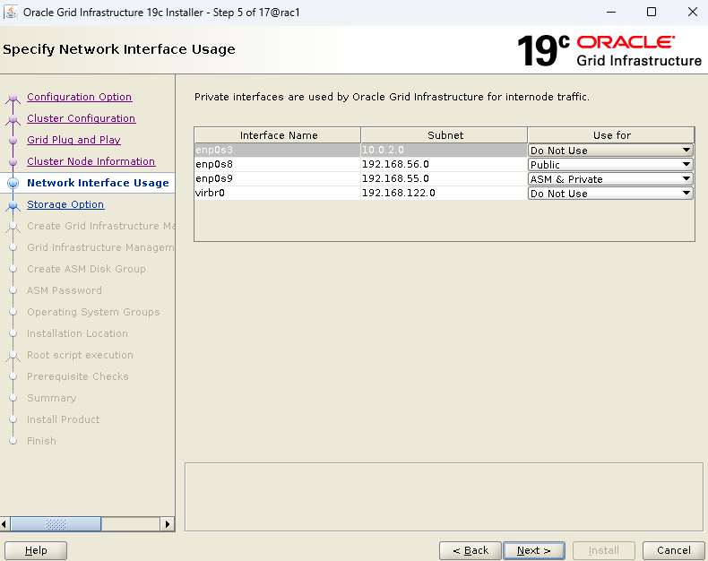Click the Java installer icon in title bar
Image resolution: width=708 pixels, height=561 pixels.
[x=11, y=12]
